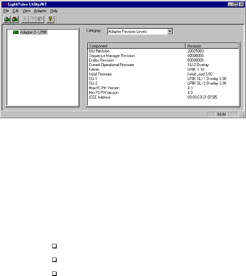Open Help via yellow question mark icon

(50, 19)
